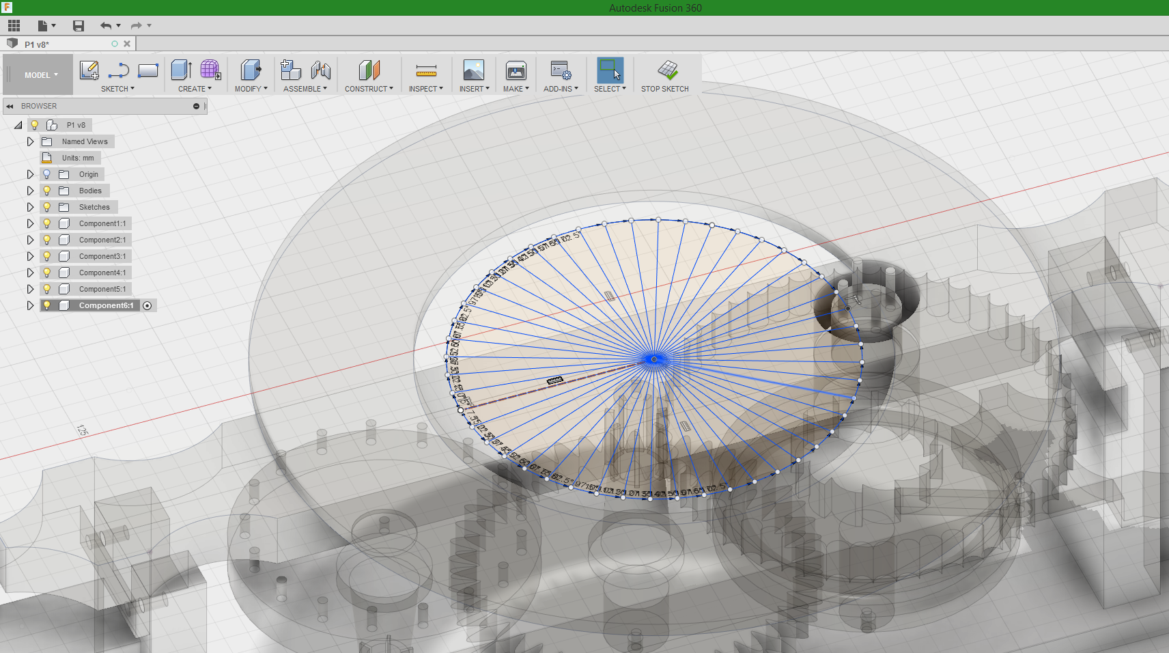Expand the Sketches folder

tap(30, 207)
